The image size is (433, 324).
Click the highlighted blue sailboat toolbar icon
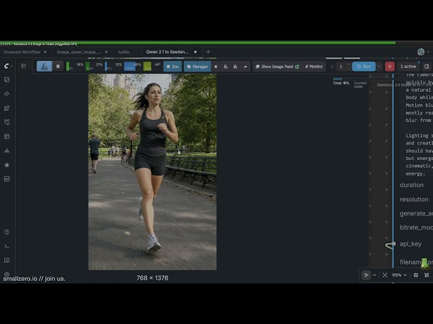[44, 66]
